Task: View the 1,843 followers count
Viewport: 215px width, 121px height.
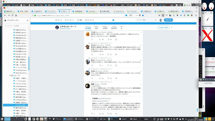Action: coord(105,28)
